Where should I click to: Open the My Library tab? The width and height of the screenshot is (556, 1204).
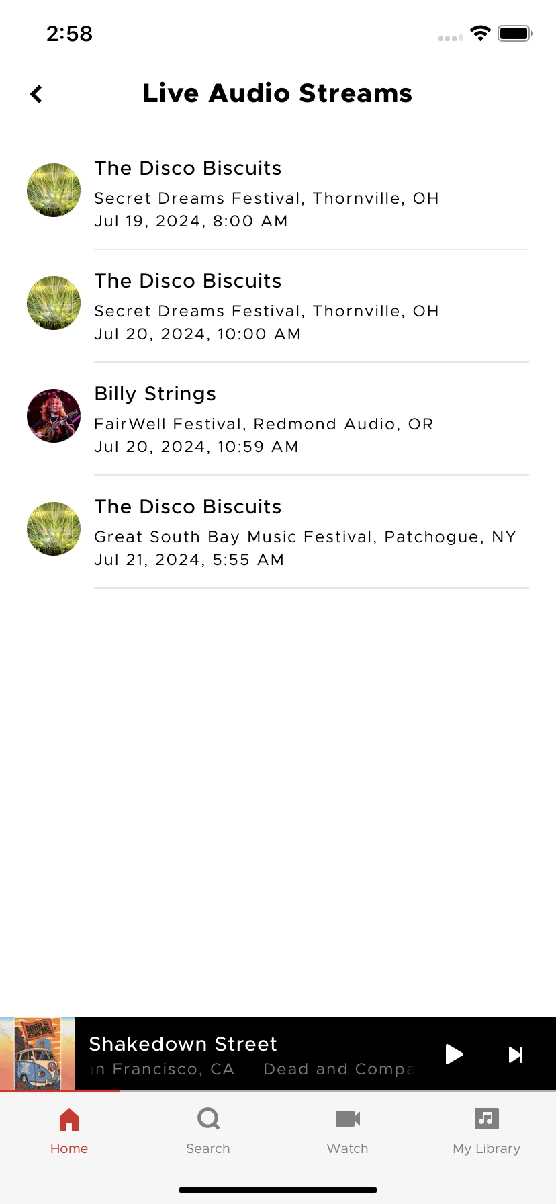pos(487,1131)
